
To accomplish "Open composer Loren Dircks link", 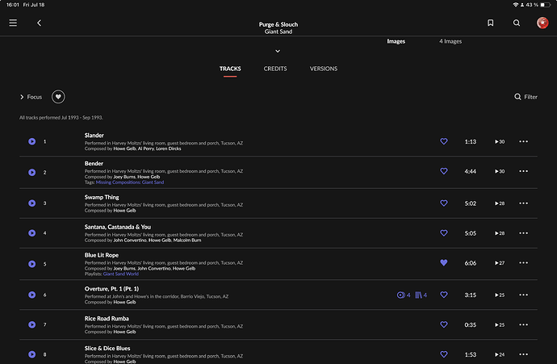I will pyautogui.click(x=169, y=149).
